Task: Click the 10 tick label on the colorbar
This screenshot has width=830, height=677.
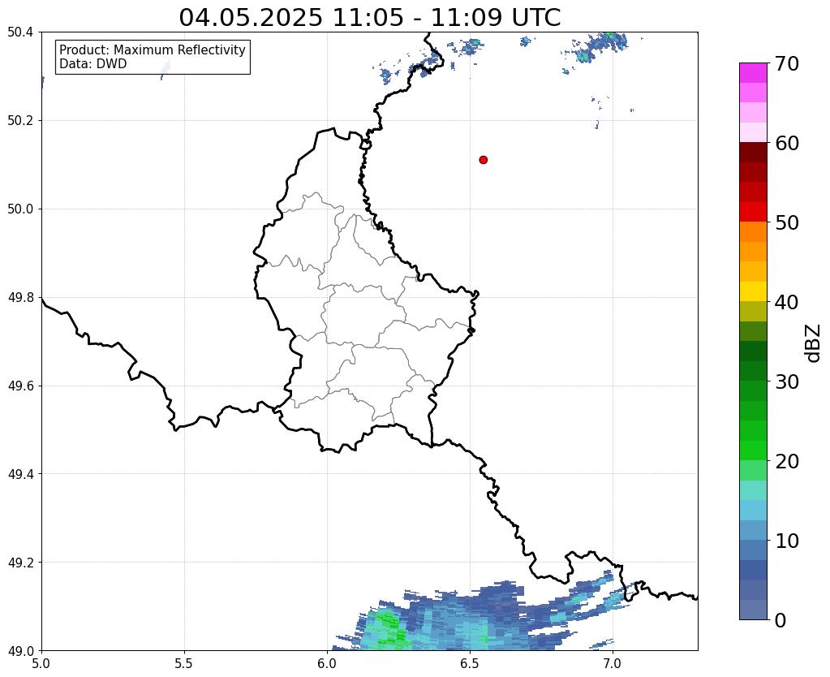Action: (786, 541)
